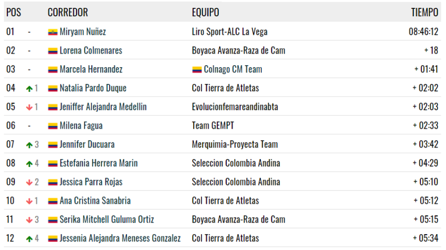This screenshot has height=250, width=446.
Task: Click the CORREDOR column header
Action: 68,12
